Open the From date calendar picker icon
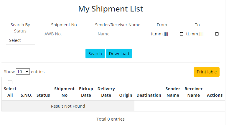 (x=181, y=34)
